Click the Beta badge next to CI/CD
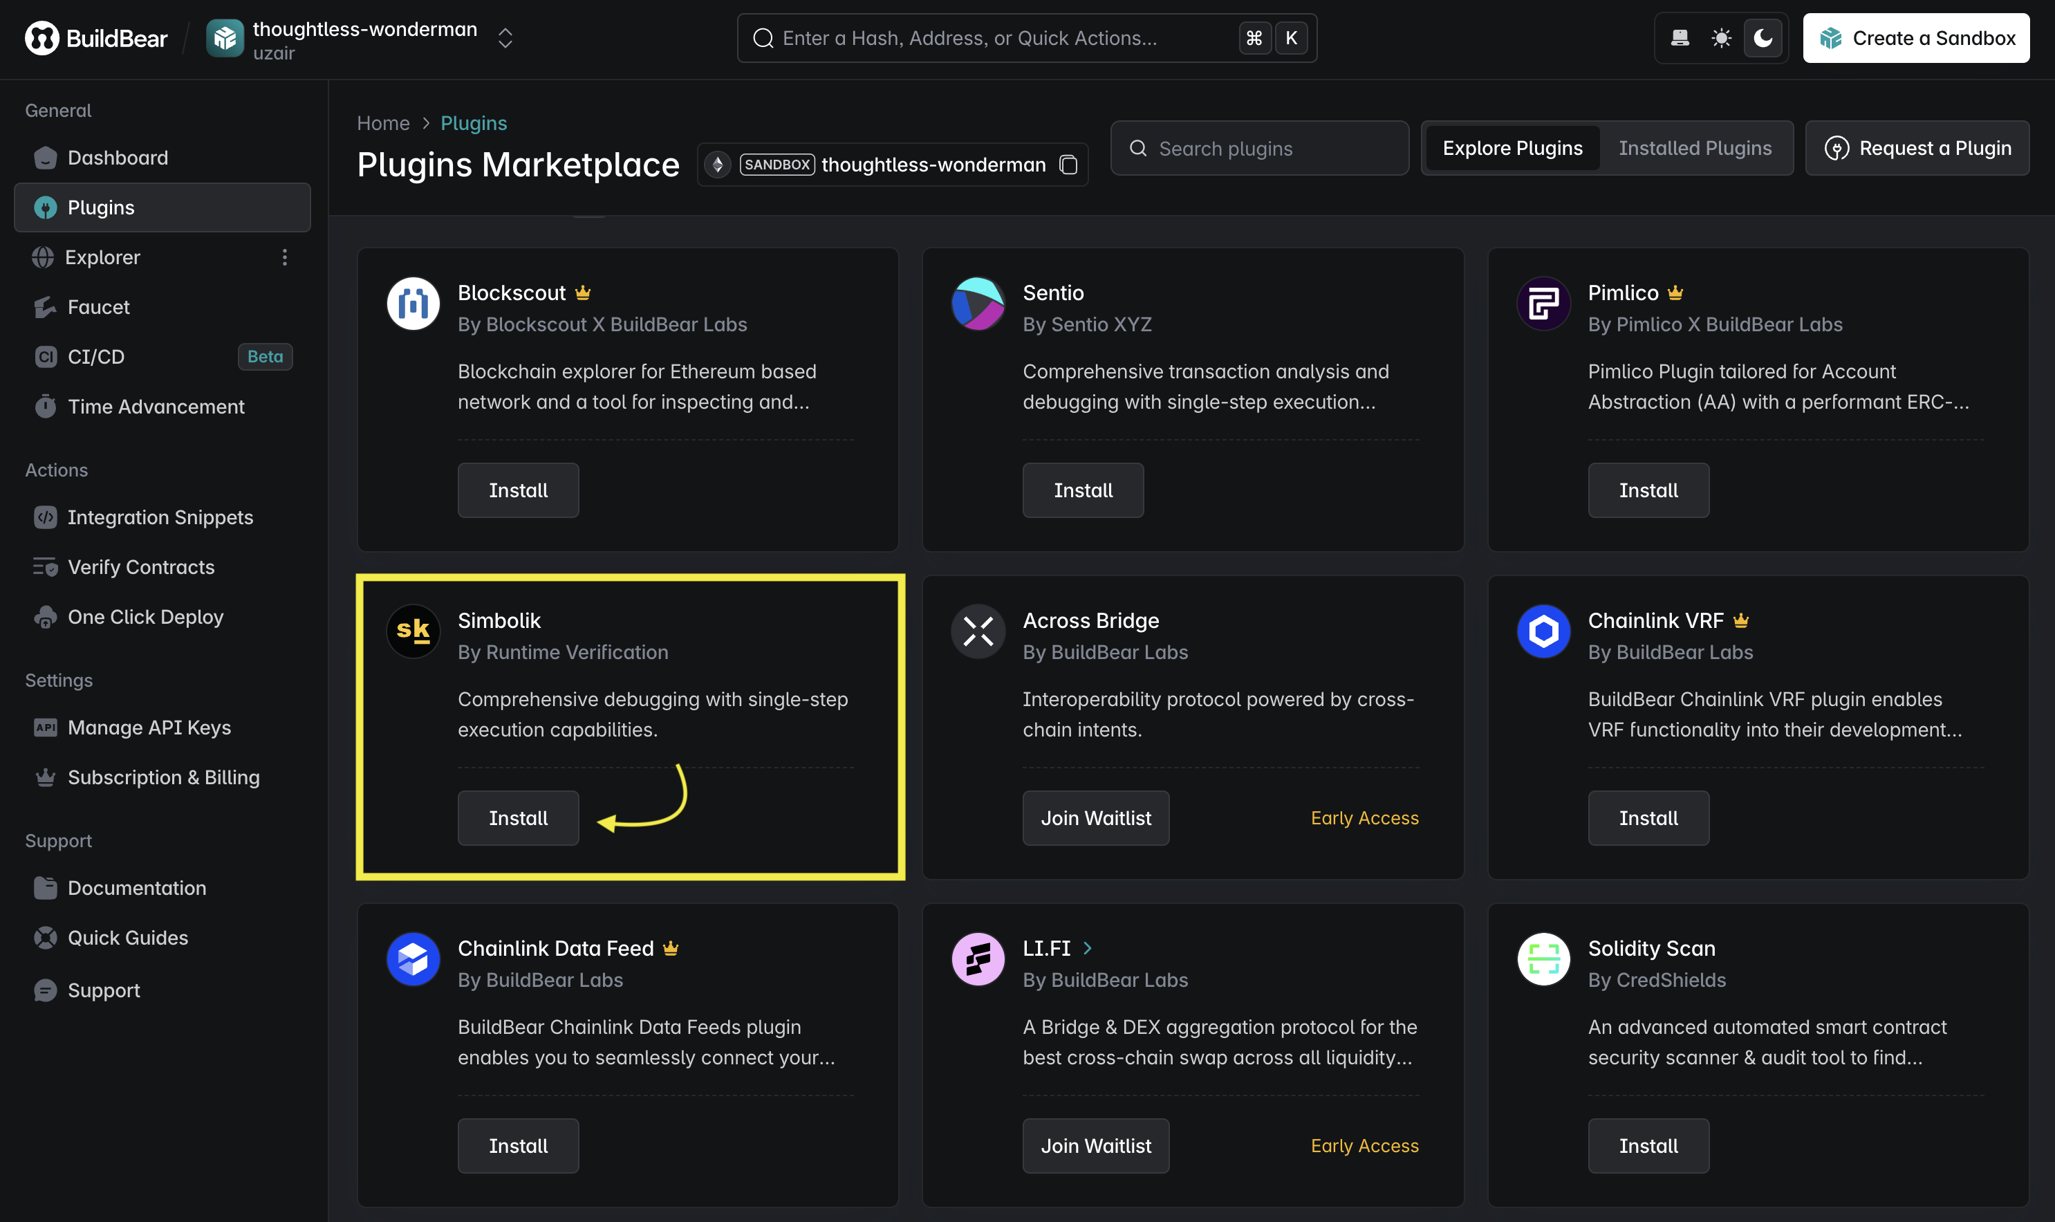Image resolution: width=2055 pixels, height=1222 pixels. point(265,357)
